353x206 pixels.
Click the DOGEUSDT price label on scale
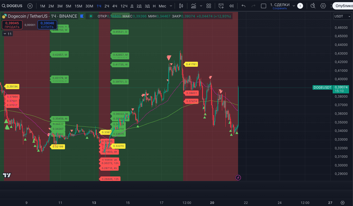tap(322, 88)
